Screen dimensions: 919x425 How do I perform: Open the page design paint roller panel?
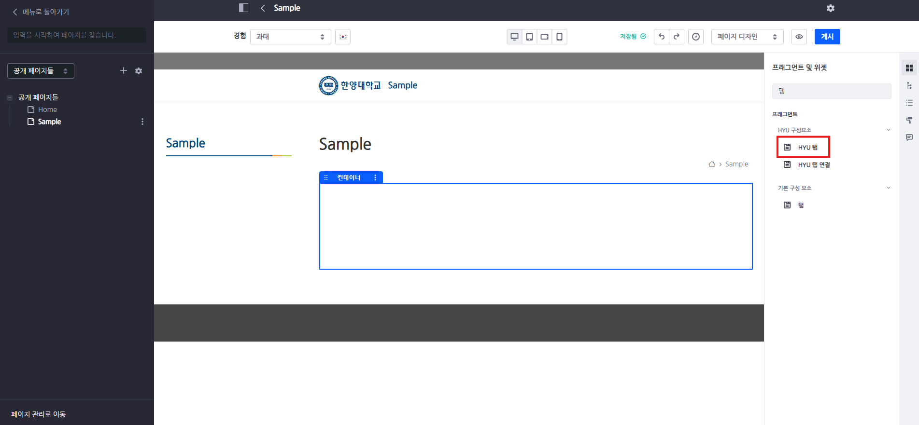click(909, 120)
